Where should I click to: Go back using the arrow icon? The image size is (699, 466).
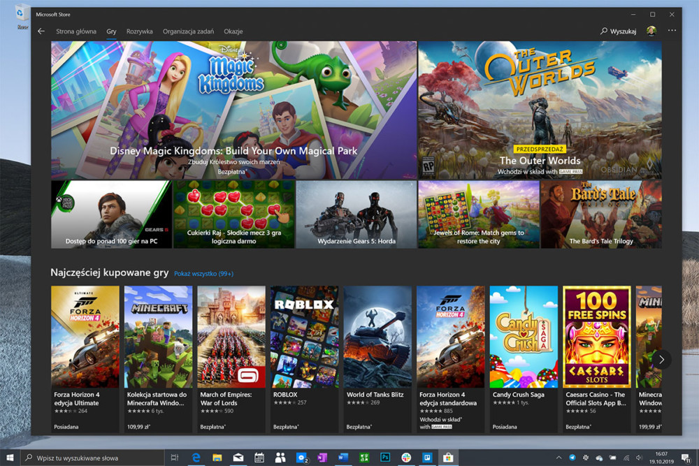coord(41,31)
